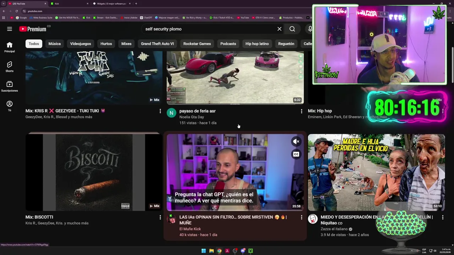Open Shorts in the sidebar
Image resolution: width=454 pixels, height=255 pixels.
(10, 67)
